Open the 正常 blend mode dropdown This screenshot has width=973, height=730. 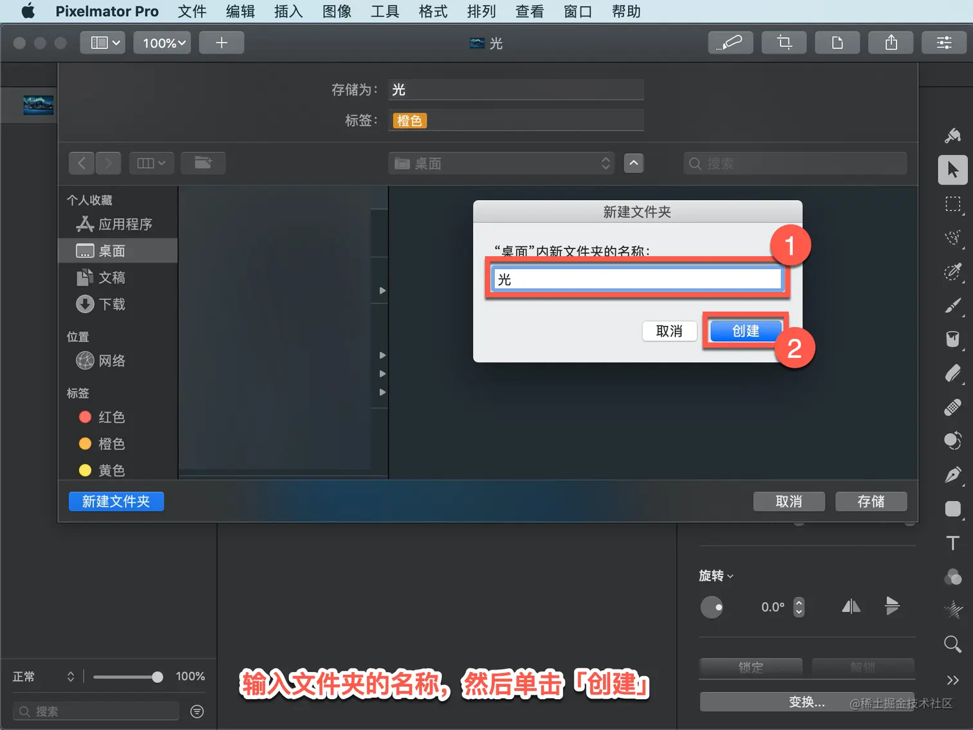pyautogui.click(x=44, y=677)
